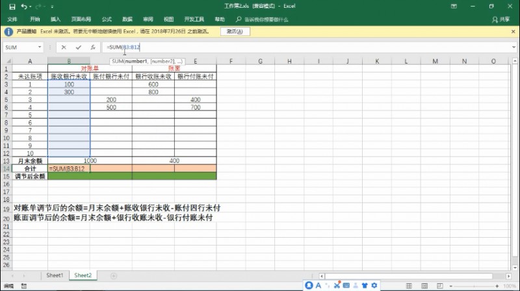Switch to the 视图 ribbon tab

[168, 19]
